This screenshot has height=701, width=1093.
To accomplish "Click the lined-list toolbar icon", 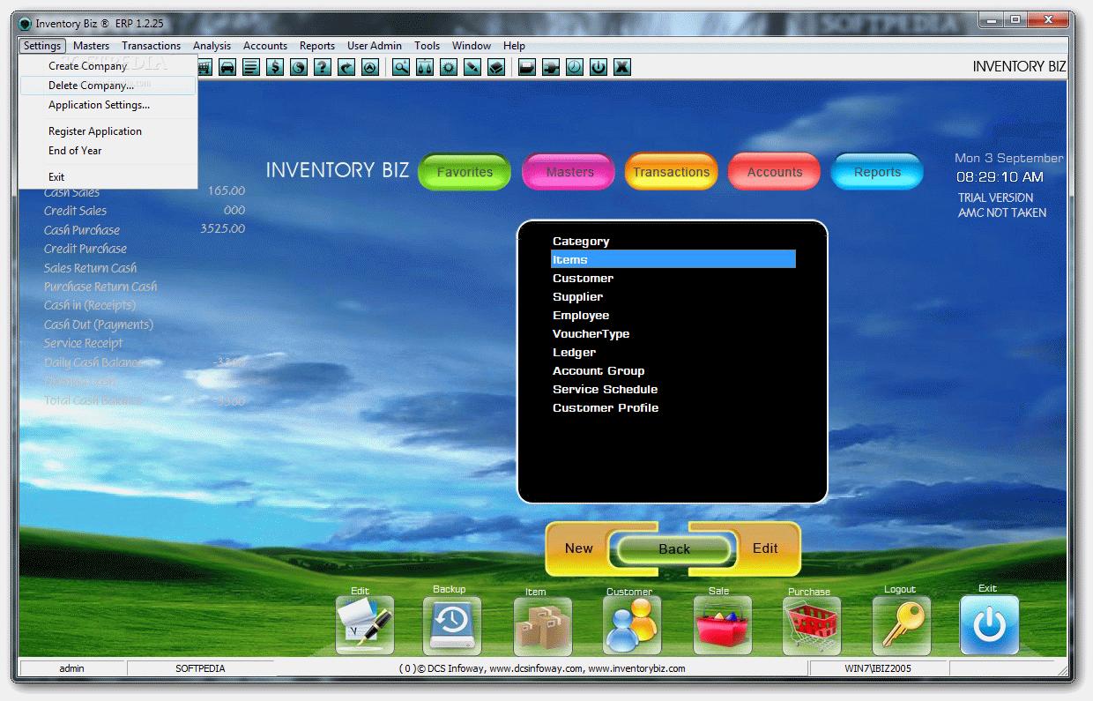I will pyautogui.click(x=251, y=67).
